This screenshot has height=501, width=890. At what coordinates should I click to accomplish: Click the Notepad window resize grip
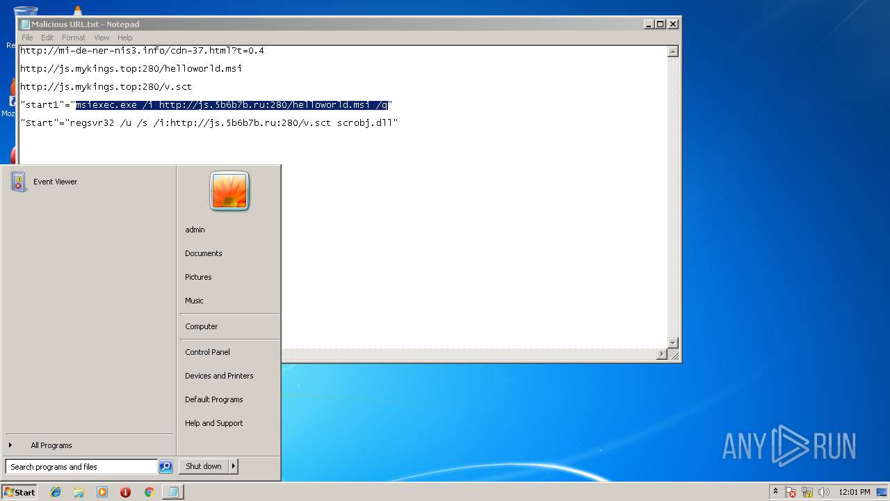click(673, 355)
